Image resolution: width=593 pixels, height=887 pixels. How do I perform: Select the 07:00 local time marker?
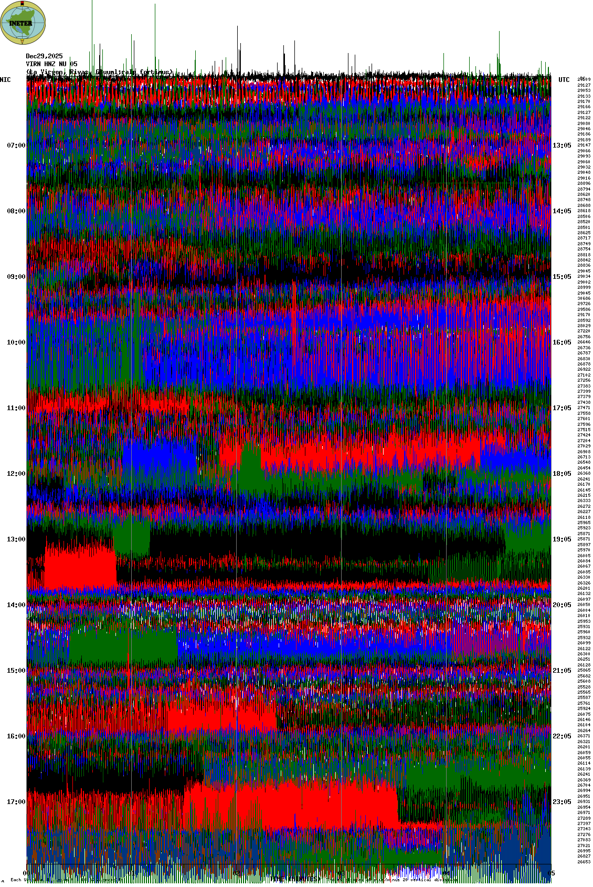click(16, 145)
